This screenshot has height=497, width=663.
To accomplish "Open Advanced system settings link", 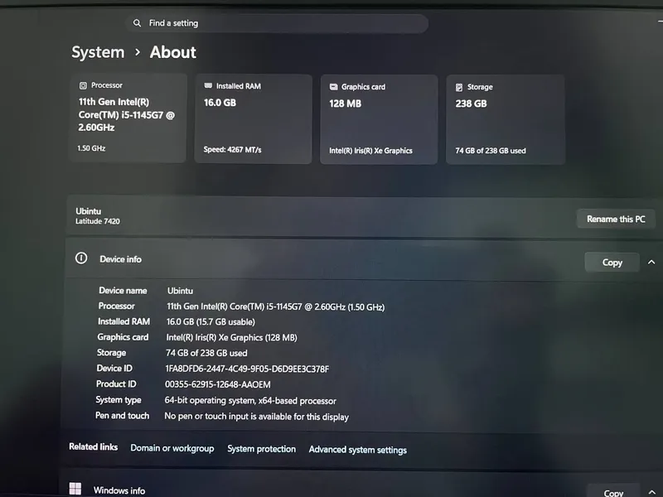I will [358, 450].
